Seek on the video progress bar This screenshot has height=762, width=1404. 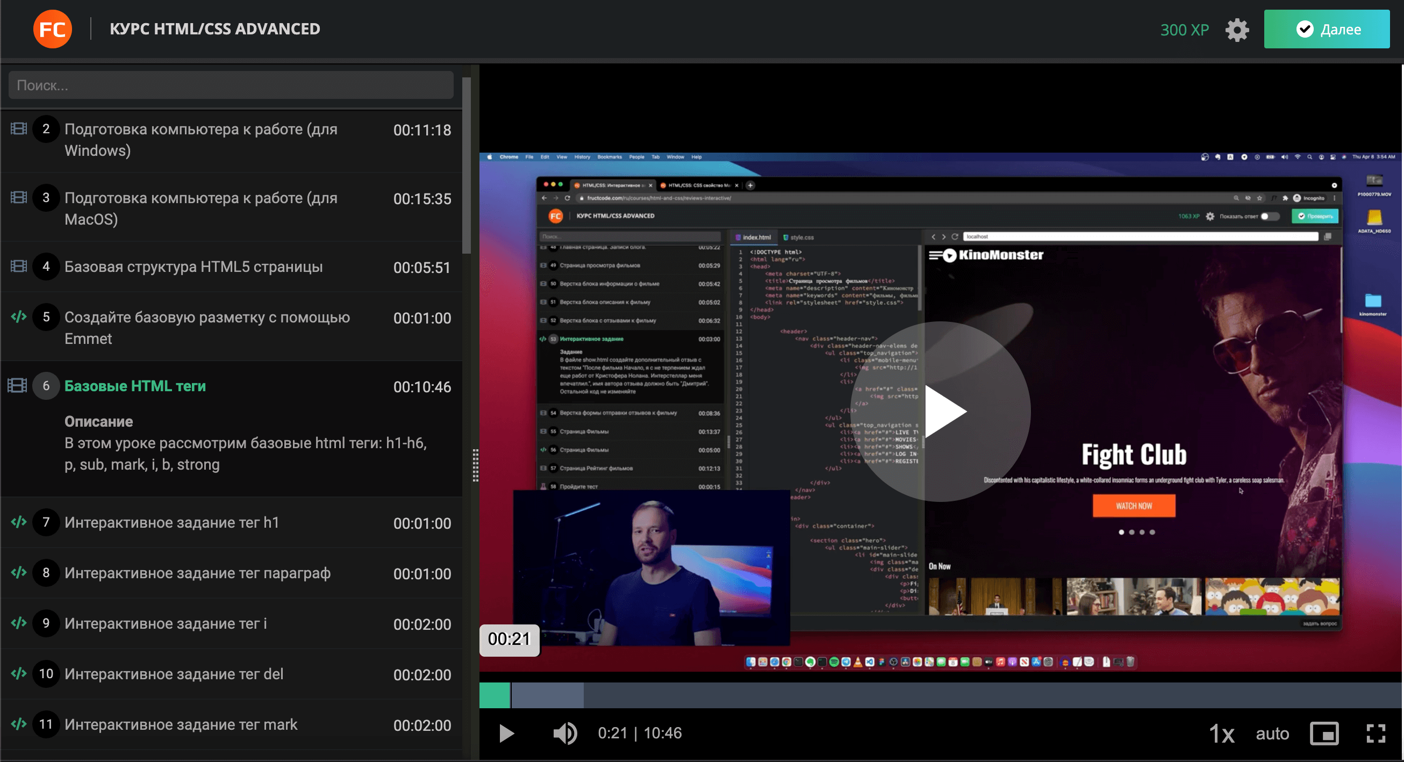point(940,695)
